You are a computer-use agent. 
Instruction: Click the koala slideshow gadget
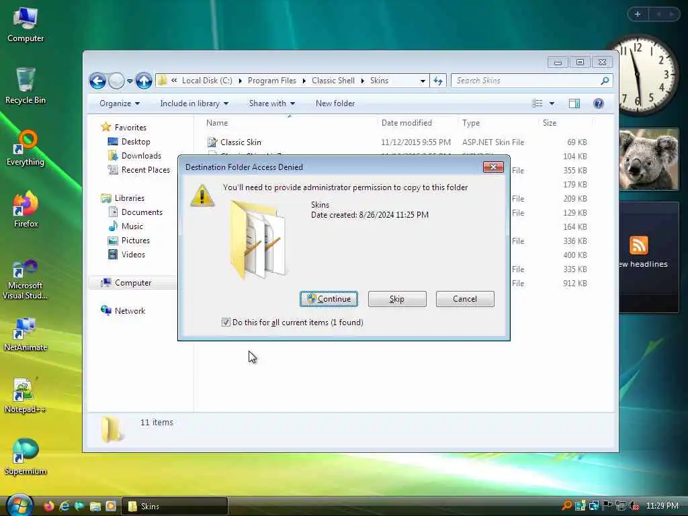tap(648, 159)
